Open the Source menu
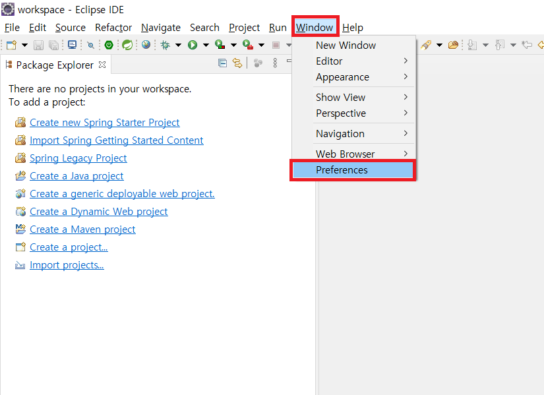Screen dimensions: 544x395 click(x=71, y=28)
